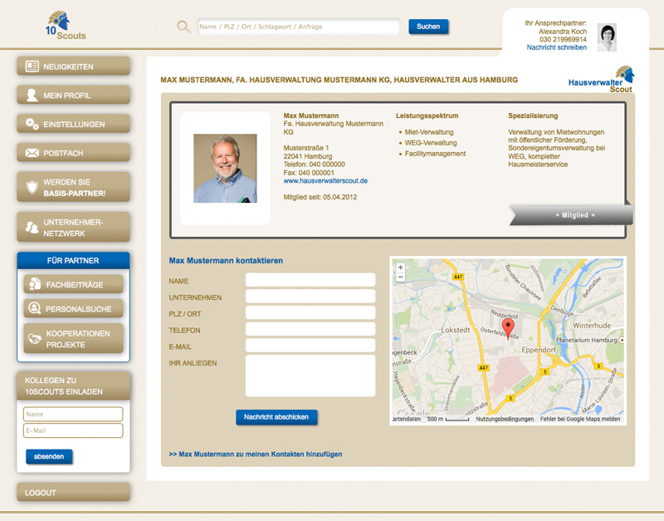Viewport: 664px width, 521px height.
Task: Open www.hausverwalterscout.de link
Action: tap(325, 180)
